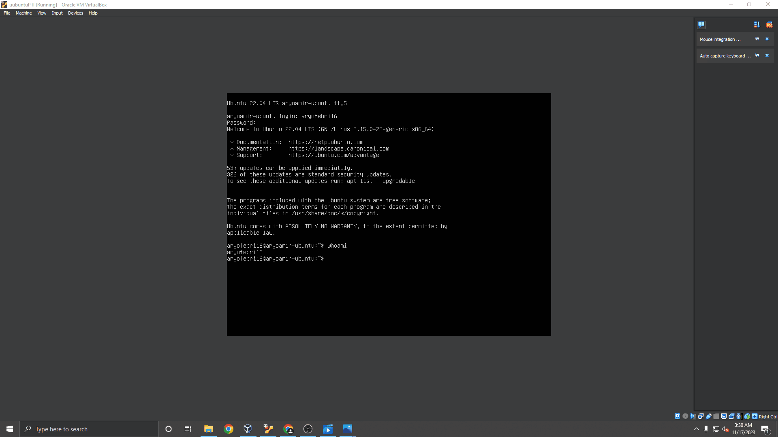This screenshot has width=778, height=437.
Task: Open the Windows notification center
Action: point(765,429)
